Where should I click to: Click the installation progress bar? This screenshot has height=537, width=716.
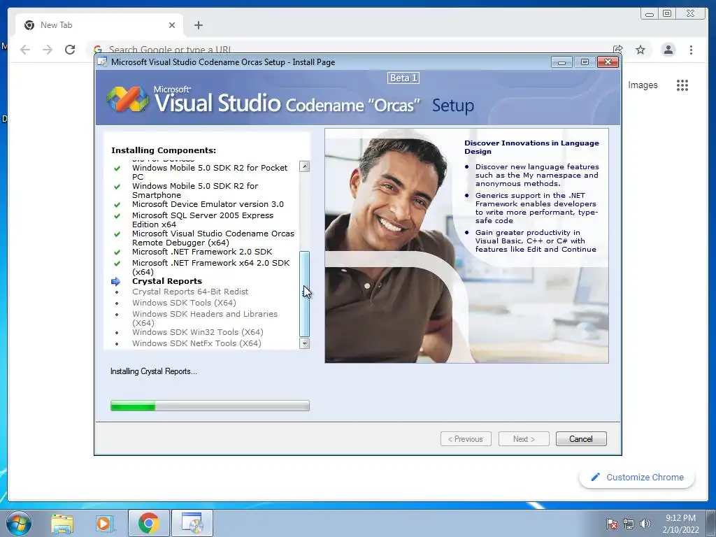[x=210, y=406]
